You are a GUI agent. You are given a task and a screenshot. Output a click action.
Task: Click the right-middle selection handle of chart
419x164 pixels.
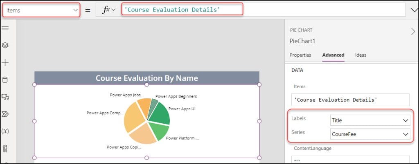(259, 121)
